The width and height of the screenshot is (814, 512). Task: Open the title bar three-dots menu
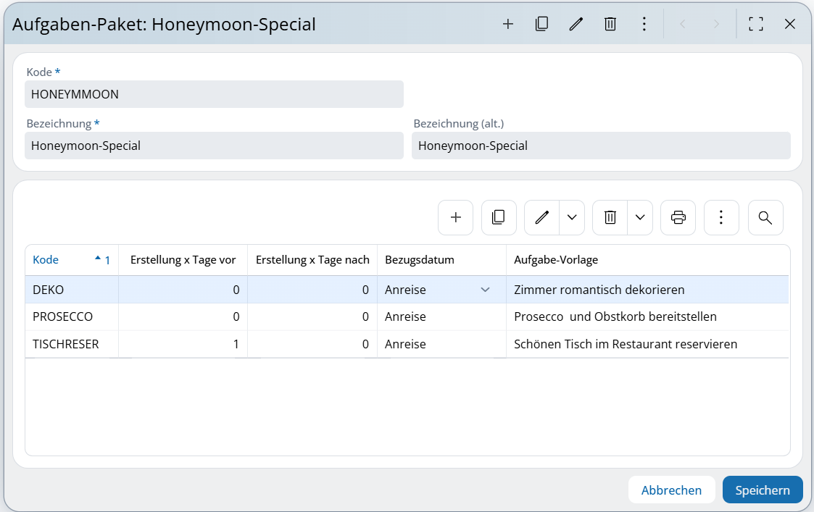644,24
